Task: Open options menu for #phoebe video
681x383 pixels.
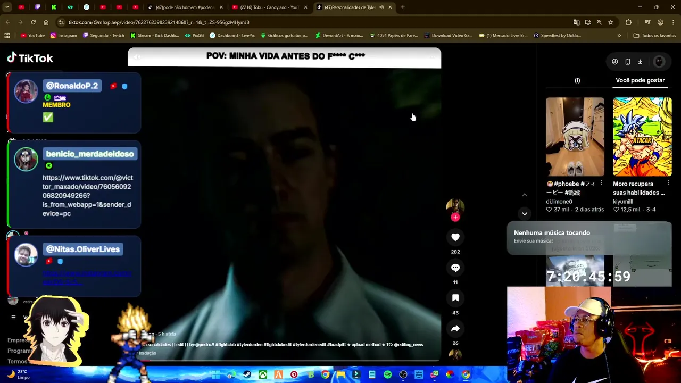Action: click(x=601, y=184)
